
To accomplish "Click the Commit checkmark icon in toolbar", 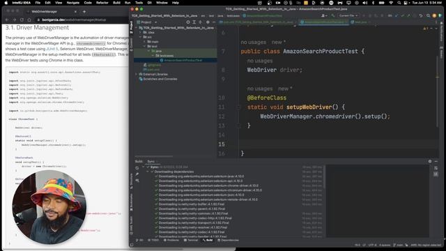I will coord(403,15).
